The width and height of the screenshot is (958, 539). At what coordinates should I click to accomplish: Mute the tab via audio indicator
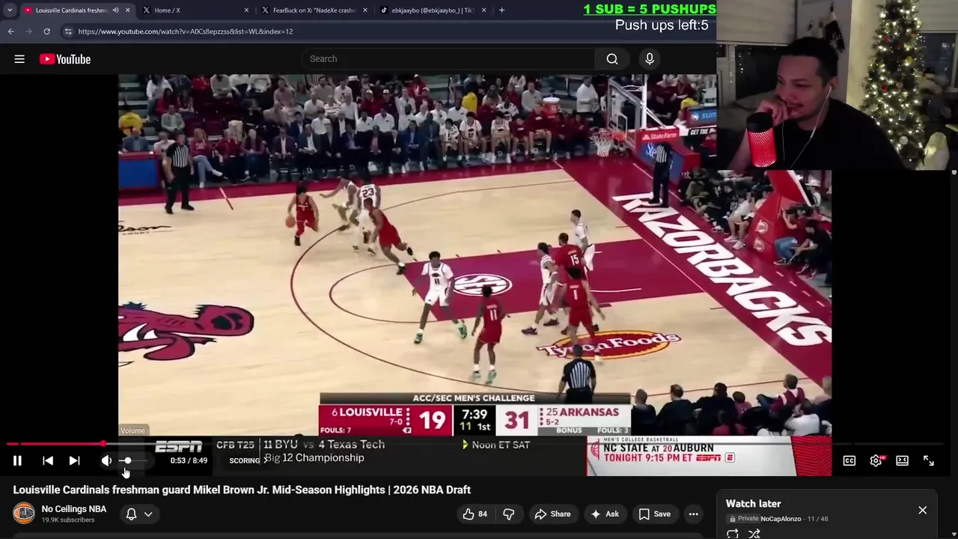coord(115,10)
